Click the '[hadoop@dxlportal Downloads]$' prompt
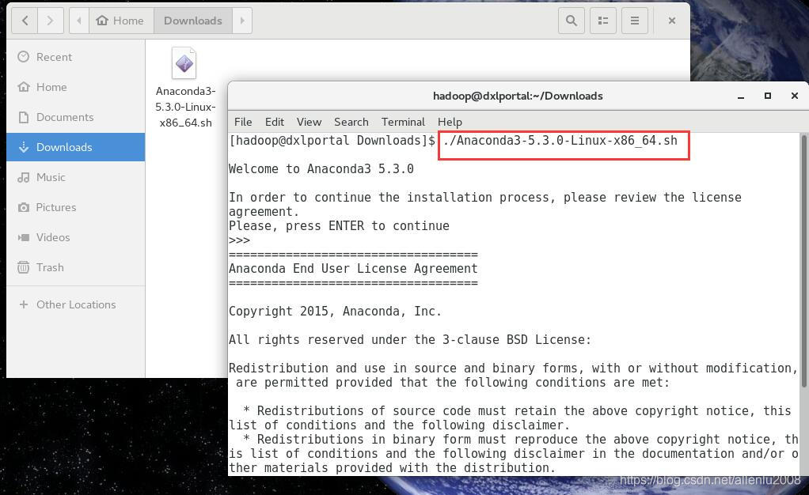 [x=332, y=141]
